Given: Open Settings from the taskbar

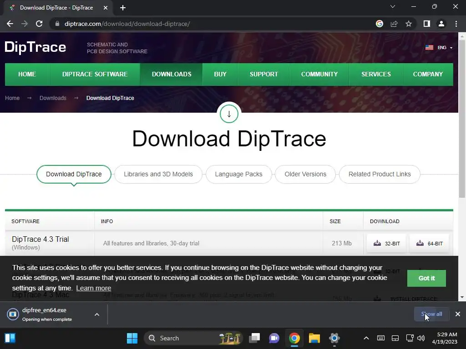Looking at the screenshot, I should pyautogui.click(x=334, y=338).
